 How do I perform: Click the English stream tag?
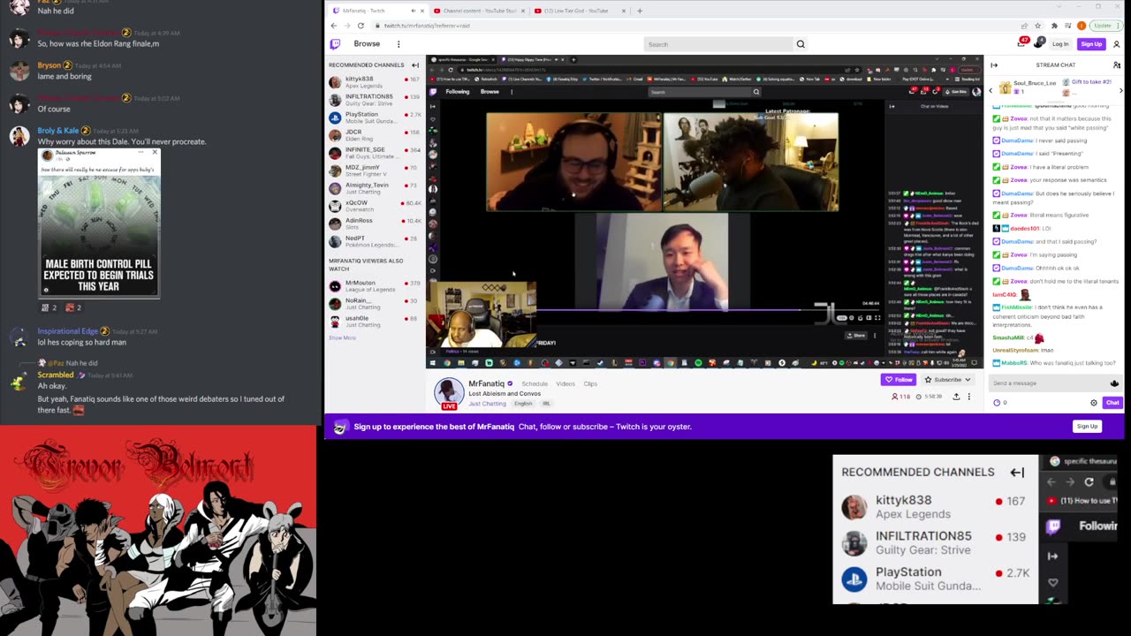pos(523,404)
